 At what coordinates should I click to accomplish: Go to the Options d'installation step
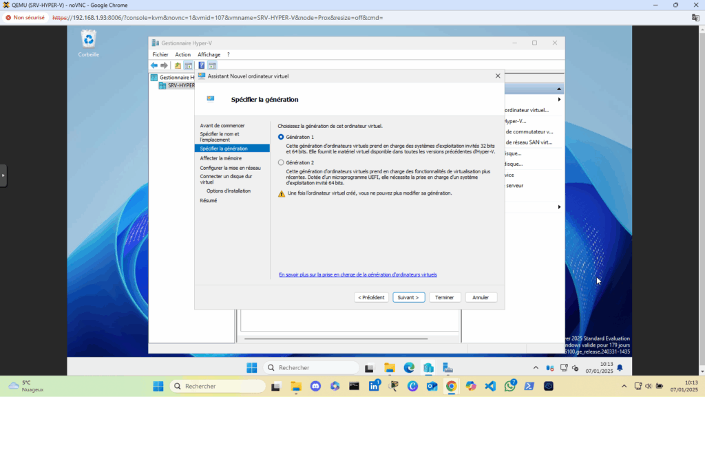229,191
